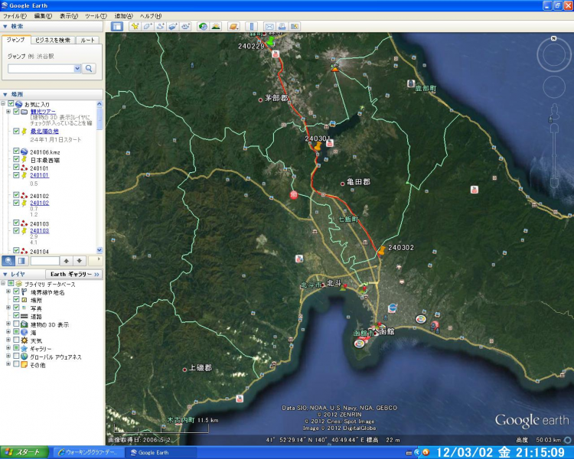574x459 pixels.
Task: Open ツール(T) menu
Action: click(96, 16)
